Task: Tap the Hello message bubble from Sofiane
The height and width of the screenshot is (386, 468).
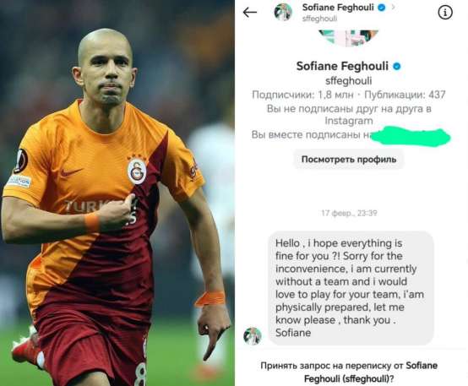Action: (351, 288)
